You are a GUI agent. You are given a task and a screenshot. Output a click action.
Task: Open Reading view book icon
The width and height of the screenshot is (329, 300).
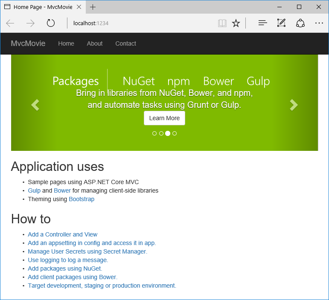222,23
